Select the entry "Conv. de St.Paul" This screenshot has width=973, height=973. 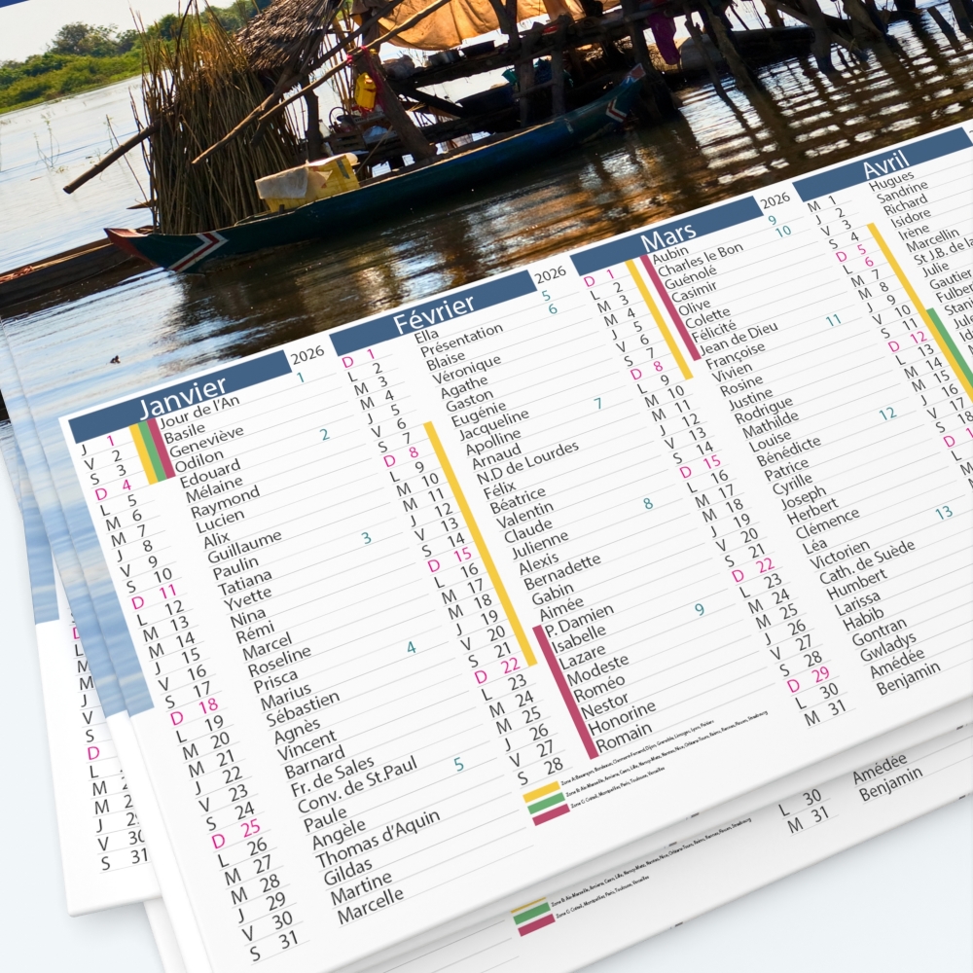[x=357, y=785]
